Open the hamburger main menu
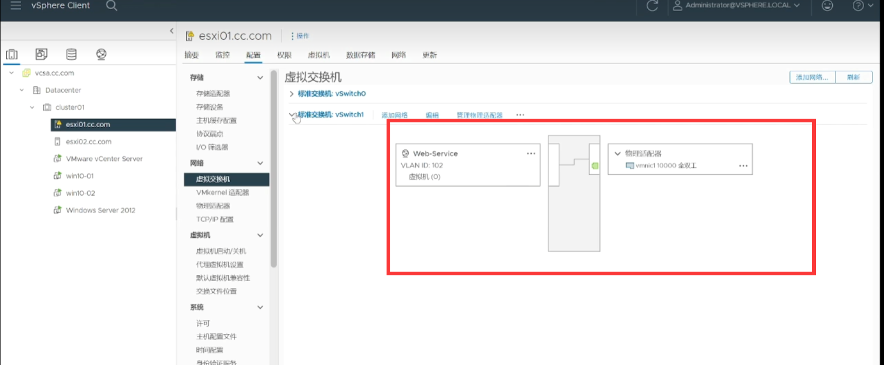The width and height of the screenshot is (884, 365). tap(16, 6)
